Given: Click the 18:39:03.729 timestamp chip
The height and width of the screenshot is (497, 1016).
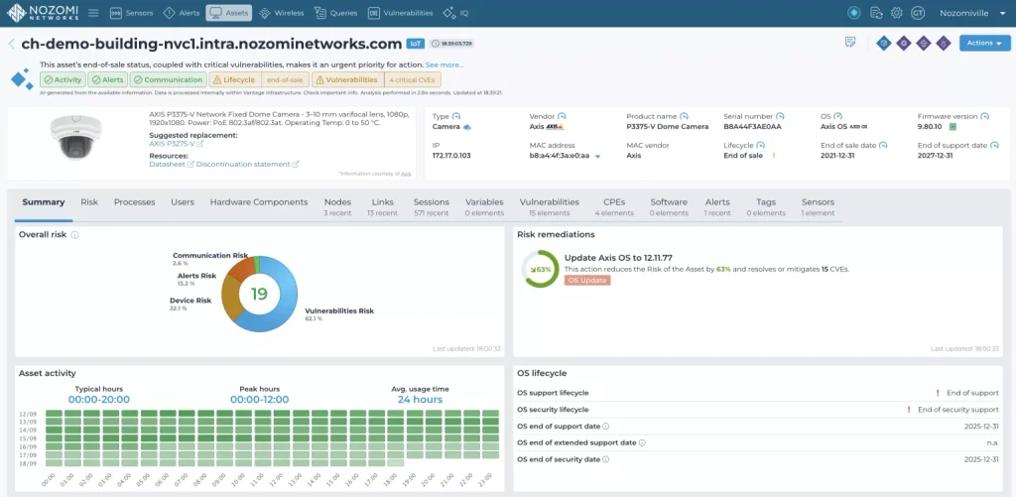Looking at the screenshot, I should click(452, 44).
